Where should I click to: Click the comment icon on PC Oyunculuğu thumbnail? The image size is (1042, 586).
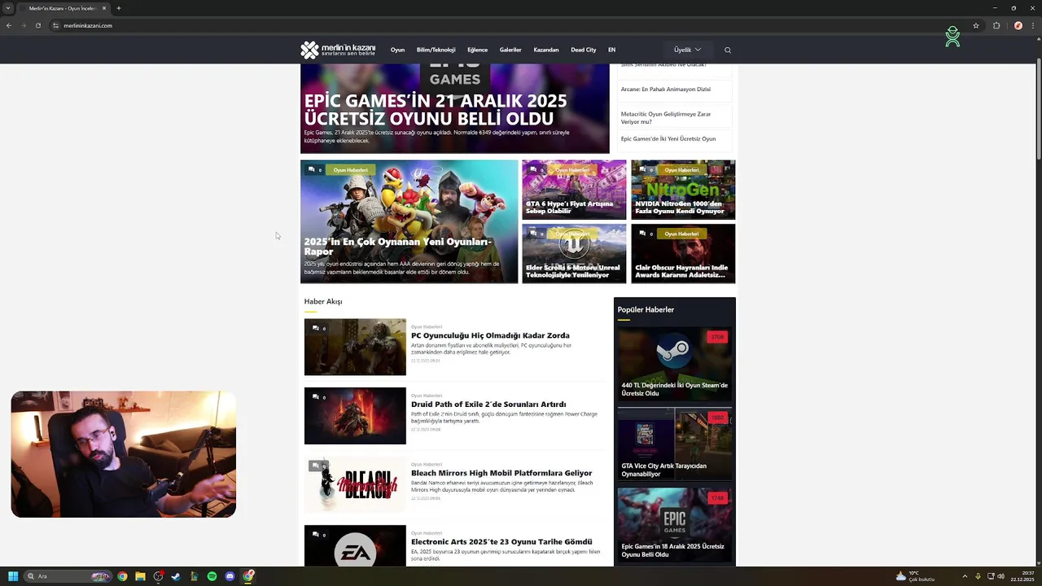pos(315,328)
